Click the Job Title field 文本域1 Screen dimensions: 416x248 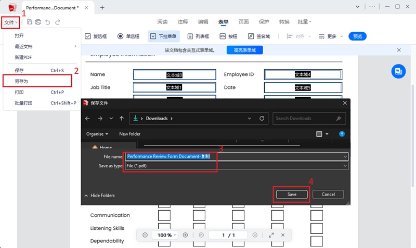pyautogui.click(x=175, y=87)
